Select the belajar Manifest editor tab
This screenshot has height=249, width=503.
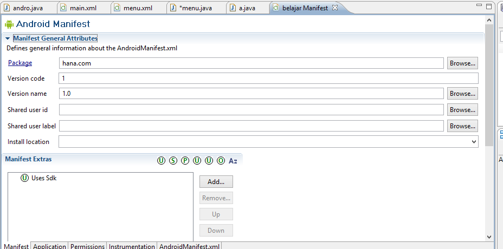(305, 8)
